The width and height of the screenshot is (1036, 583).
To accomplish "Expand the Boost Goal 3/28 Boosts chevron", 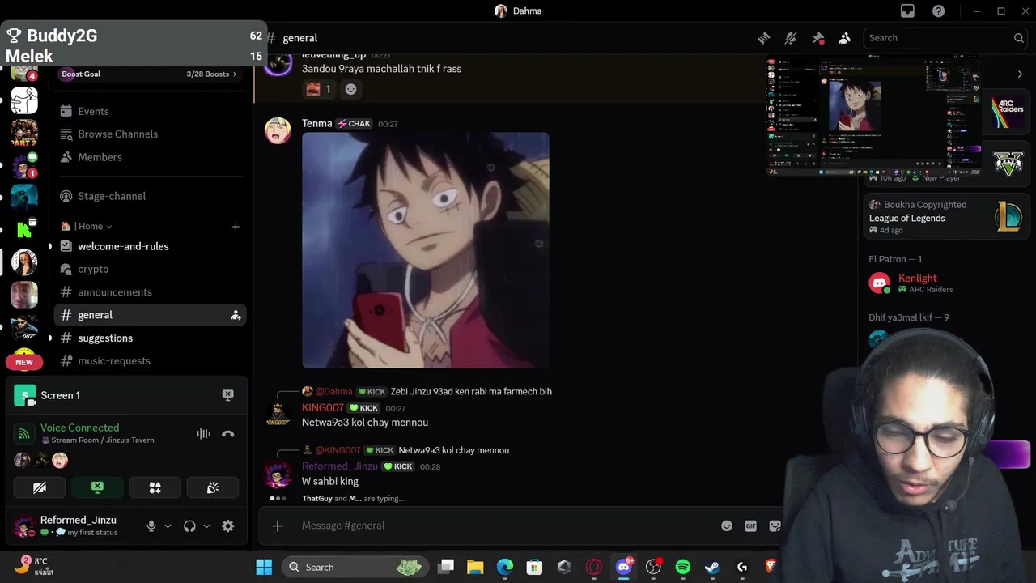I will click(x=235, y=74).
